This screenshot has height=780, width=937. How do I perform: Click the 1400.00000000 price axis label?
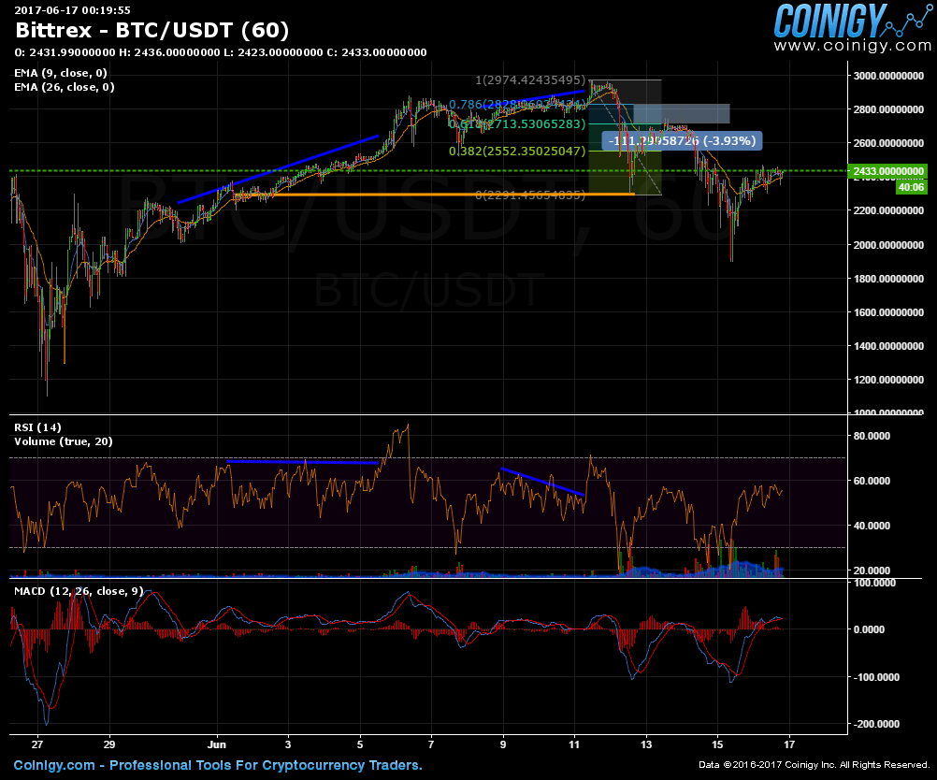click(x=888, y=346)
